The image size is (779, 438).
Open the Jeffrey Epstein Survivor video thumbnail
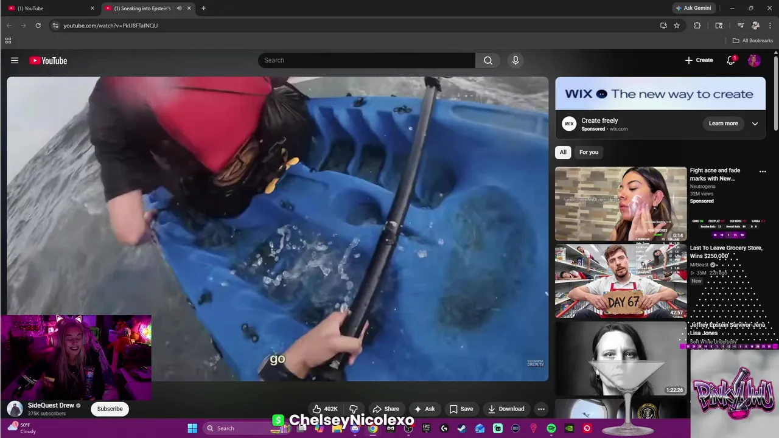click(621, 358)
